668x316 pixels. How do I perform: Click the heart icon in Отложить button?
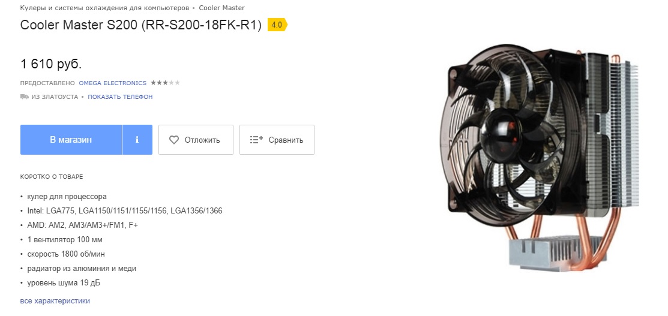coord(174,140)
